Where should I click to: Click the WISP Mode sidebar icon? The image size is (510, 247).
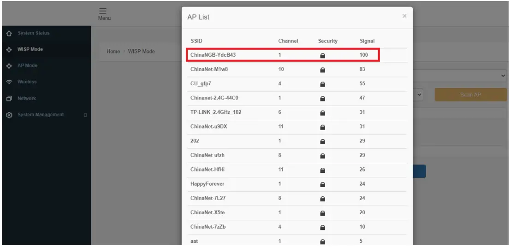[x=8, y=49]
